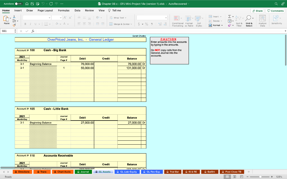Click the zoom slider handle
Image resolution: width=287 pixels, height=179 pixels.
[x=260, y=177]
